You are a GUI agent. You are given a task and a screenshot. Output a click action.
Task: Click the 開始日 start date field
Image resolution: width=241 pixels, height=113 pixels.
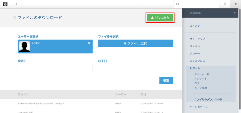(x=55, y=68)
